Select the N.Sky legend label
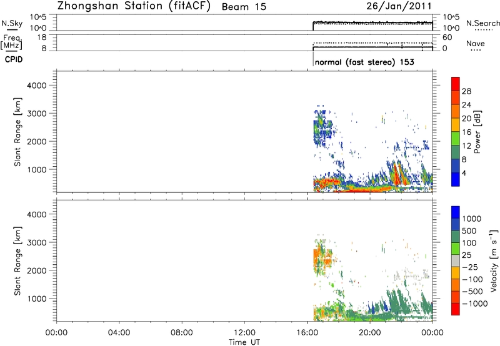Screen dimensions: 500x346 [x=12, y=23]
